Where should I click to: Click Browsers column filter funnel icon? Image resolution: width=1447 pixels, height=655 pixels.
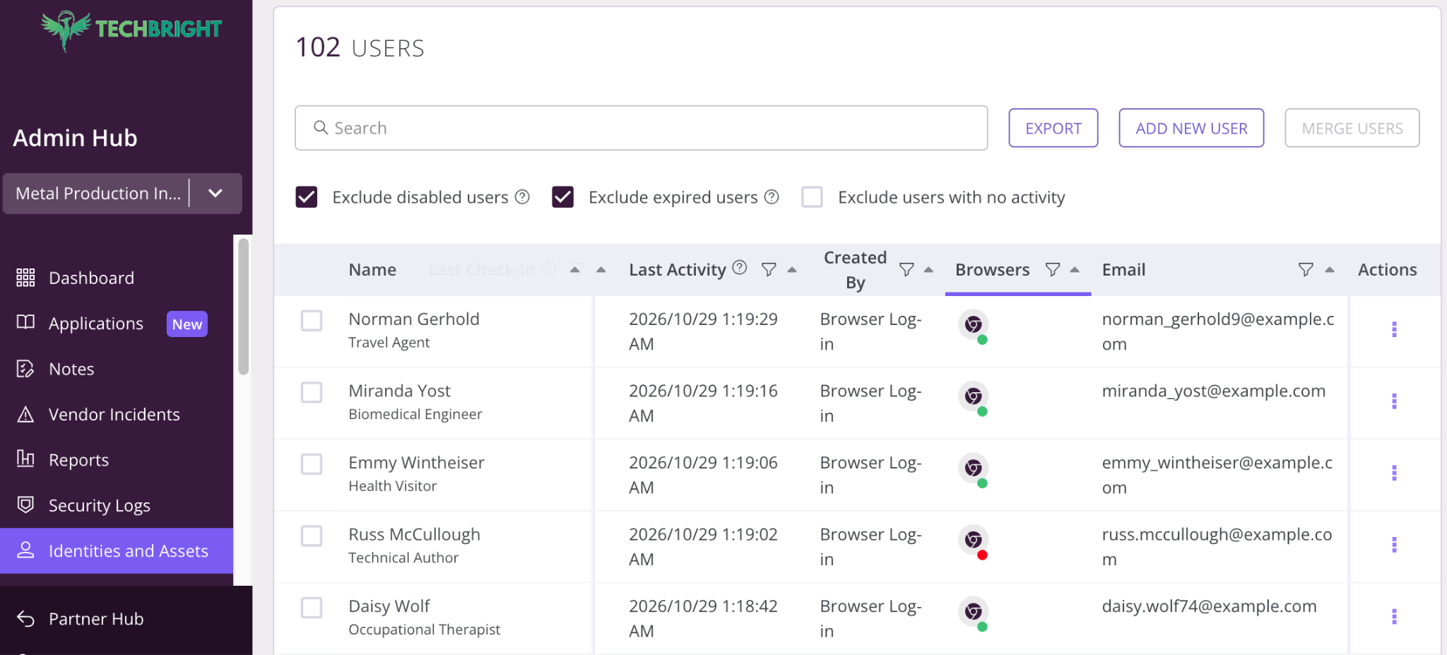coord(1053,269)
